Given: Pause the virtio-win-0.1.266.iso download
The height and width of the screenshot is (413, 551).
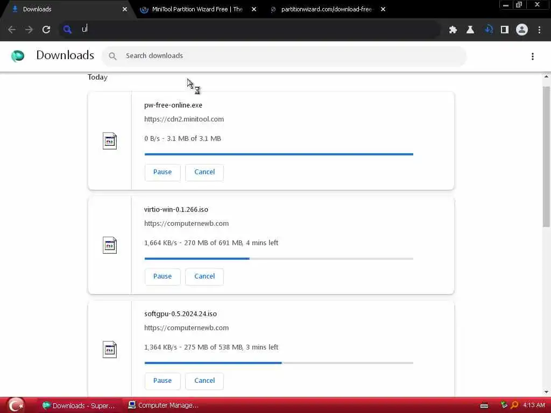Looking at the screenshot, I should [x=163, y=276].
